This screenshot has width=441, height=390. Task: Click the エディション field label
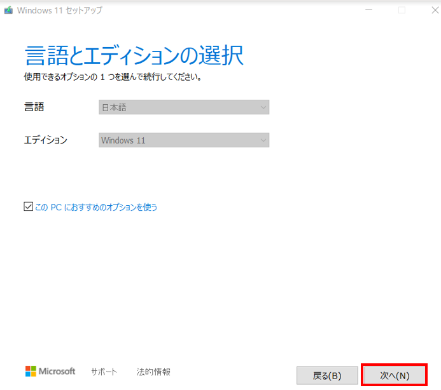pyautogui.click(x=46, y=140)
